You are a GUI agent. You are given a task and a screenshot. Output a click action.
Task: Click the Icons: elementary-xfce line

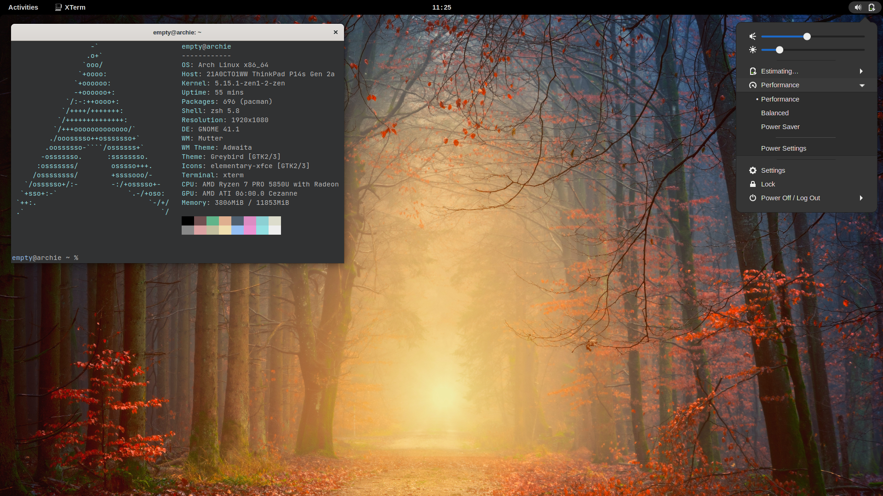point(246,166)
